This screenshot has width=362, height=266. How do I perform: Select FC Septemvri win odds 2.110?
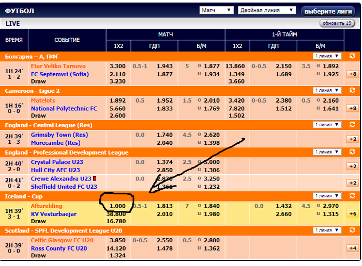tap(117, 74)
